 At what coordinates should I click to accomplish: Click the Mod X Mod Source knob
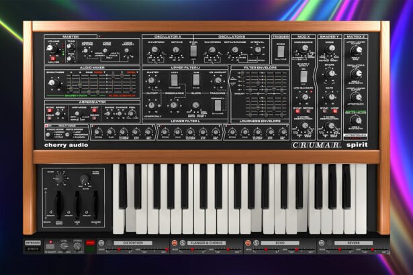tap(304, 49)
